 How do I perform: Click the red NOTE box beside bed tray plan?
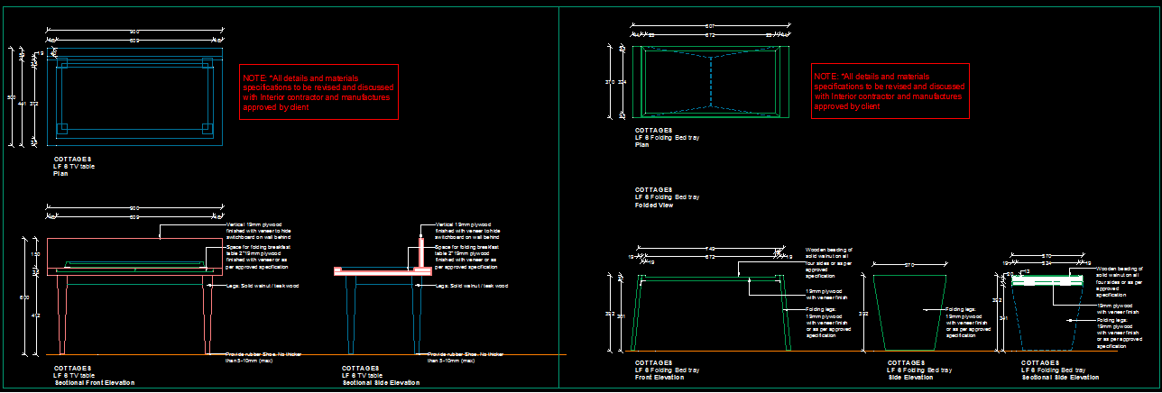pyautogui.click(x=890, y=91)
